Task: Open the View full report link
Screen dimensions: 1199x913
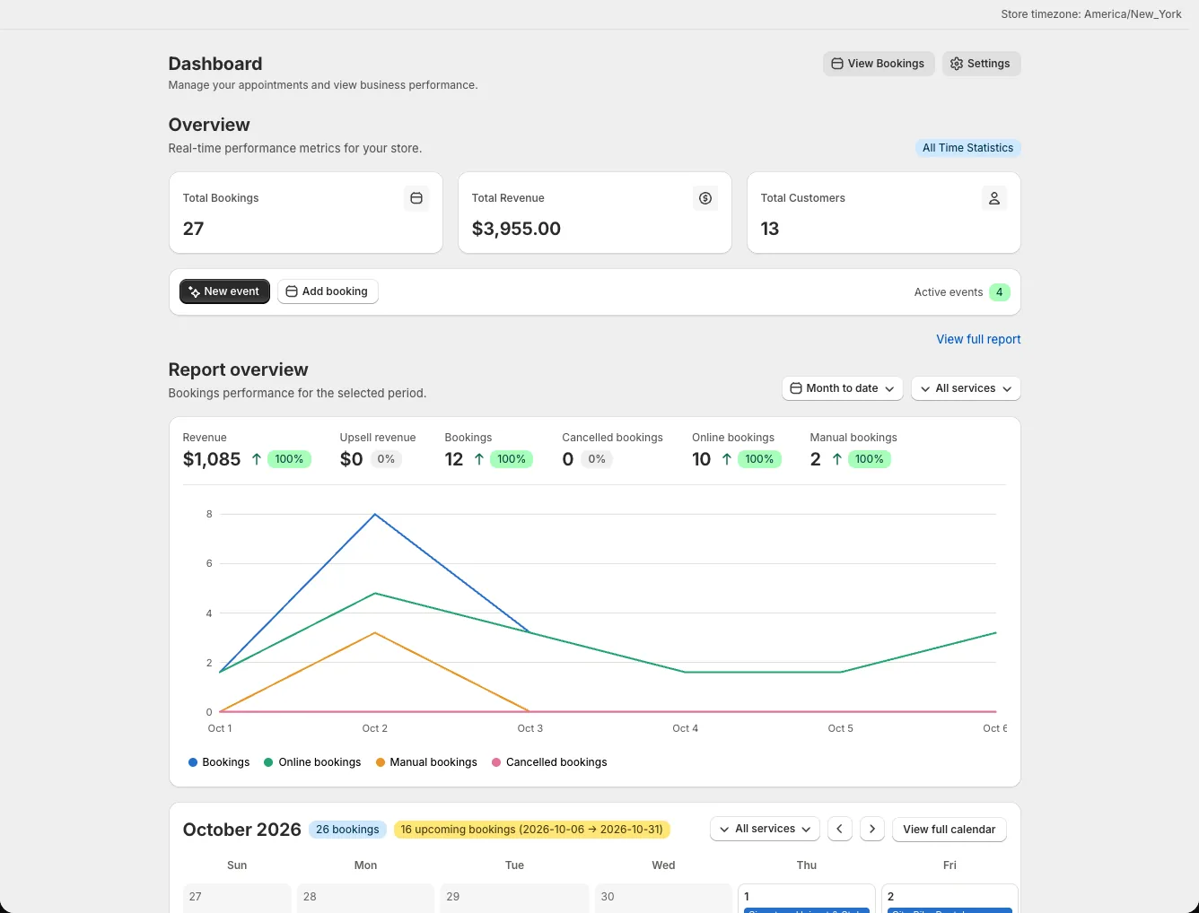Action: tap(978, 339)
